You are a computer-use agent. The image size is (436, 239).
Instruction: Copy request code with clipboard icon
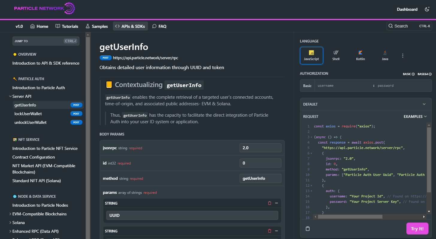click(308, 229)
